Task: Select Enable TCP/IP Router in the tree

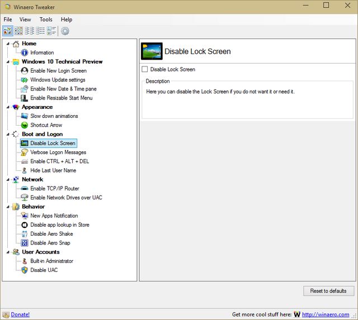Action: (55, 189)
